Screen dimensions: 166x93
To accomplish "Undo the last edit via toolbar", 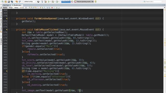I will (17, 2).
